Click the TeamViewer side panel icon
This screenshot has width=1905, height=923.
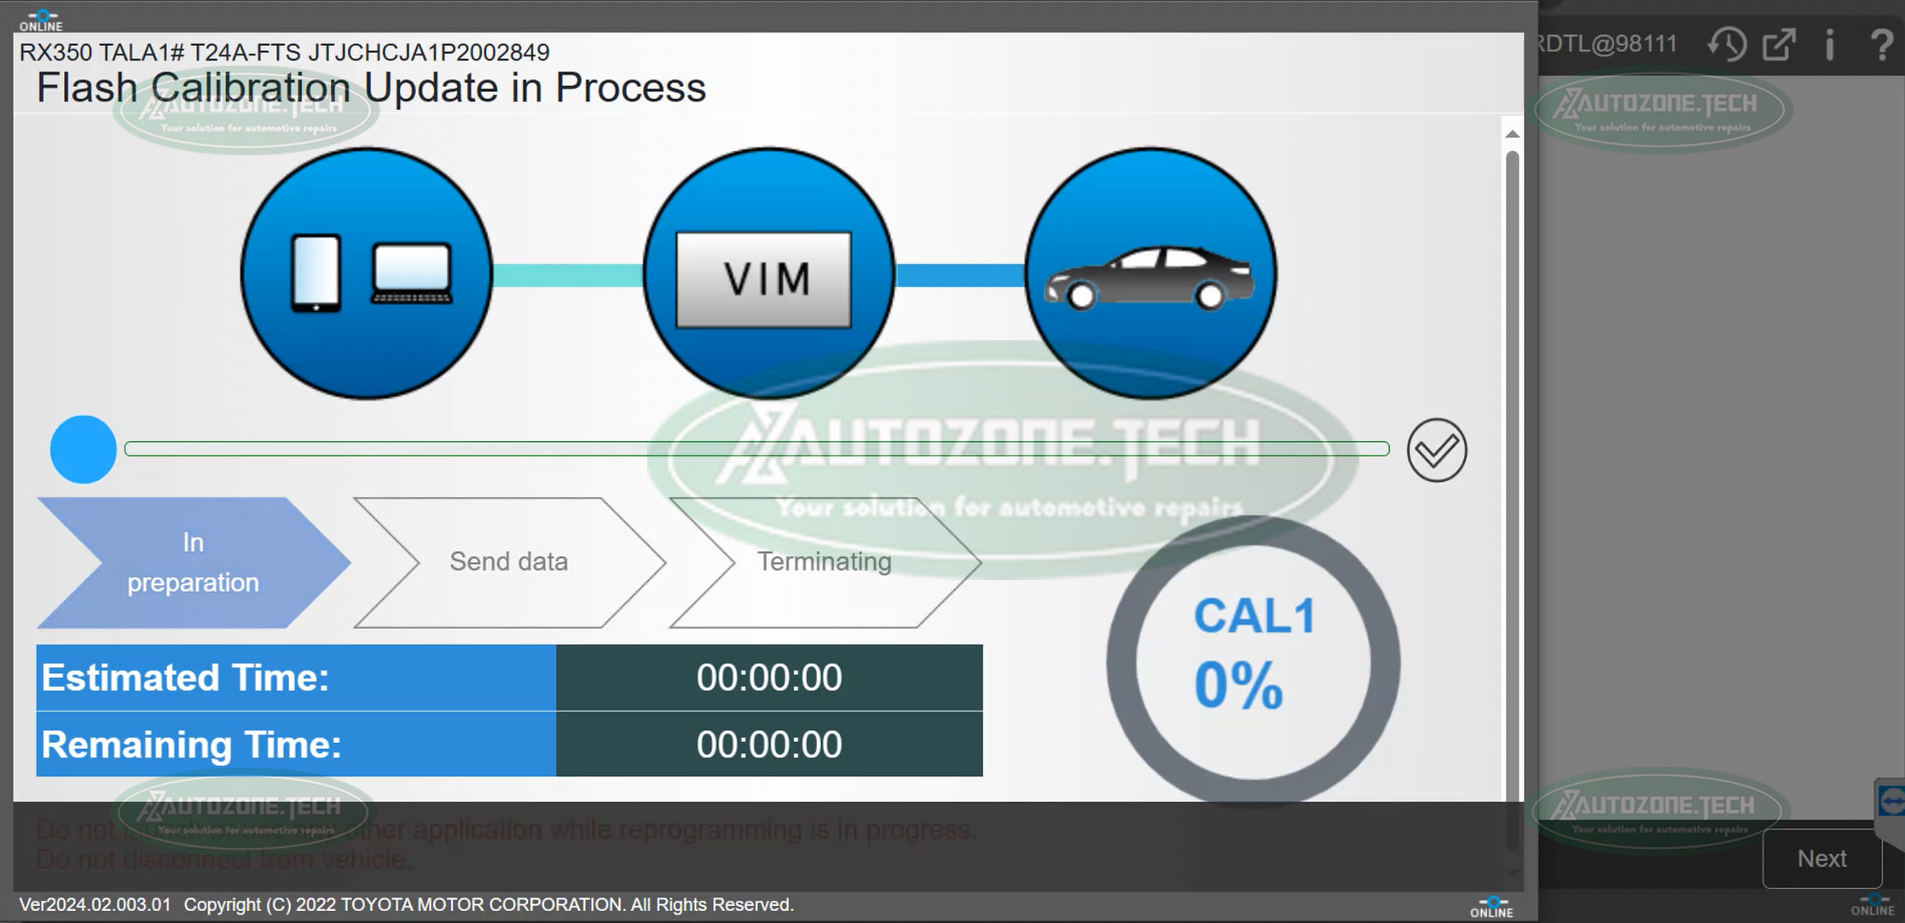click(x=1891, y=802)
